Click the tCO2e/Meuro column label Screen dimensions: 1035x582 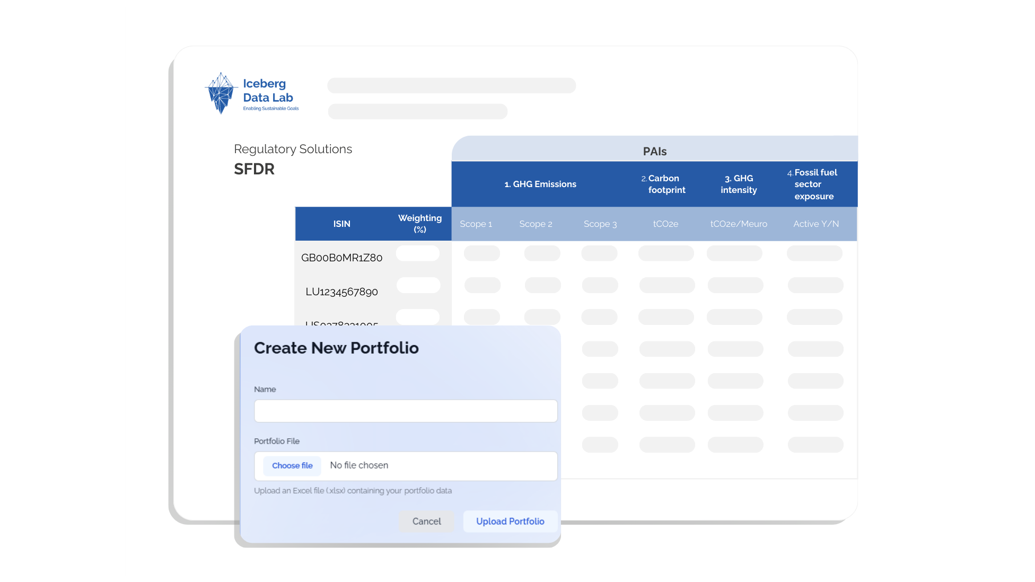(739, 224)
